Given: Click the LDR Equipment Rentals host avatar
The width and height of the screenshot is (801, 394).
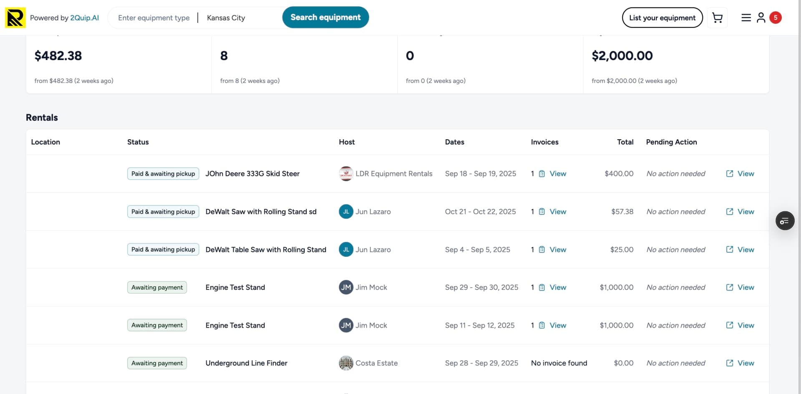Looking at the screenshot, I should click(346, 174).
